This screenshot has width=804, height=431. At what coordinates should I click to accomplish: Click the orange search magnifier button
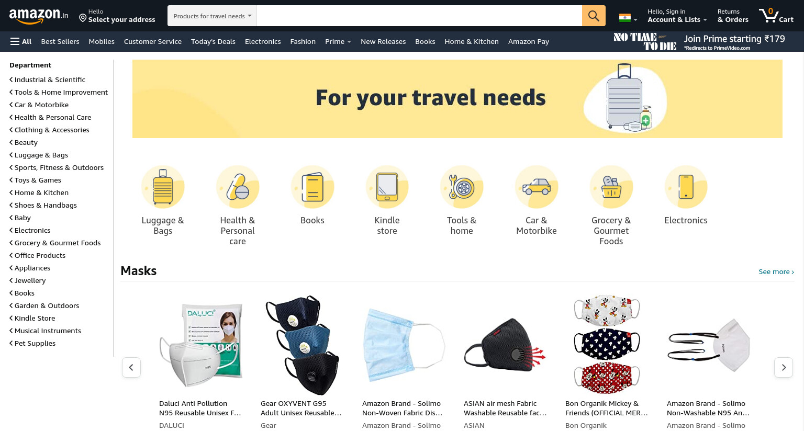click(x=594, y=16)
